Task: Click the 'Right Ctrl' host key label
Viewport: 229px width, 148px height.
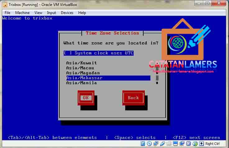Action: pos(212,144)
